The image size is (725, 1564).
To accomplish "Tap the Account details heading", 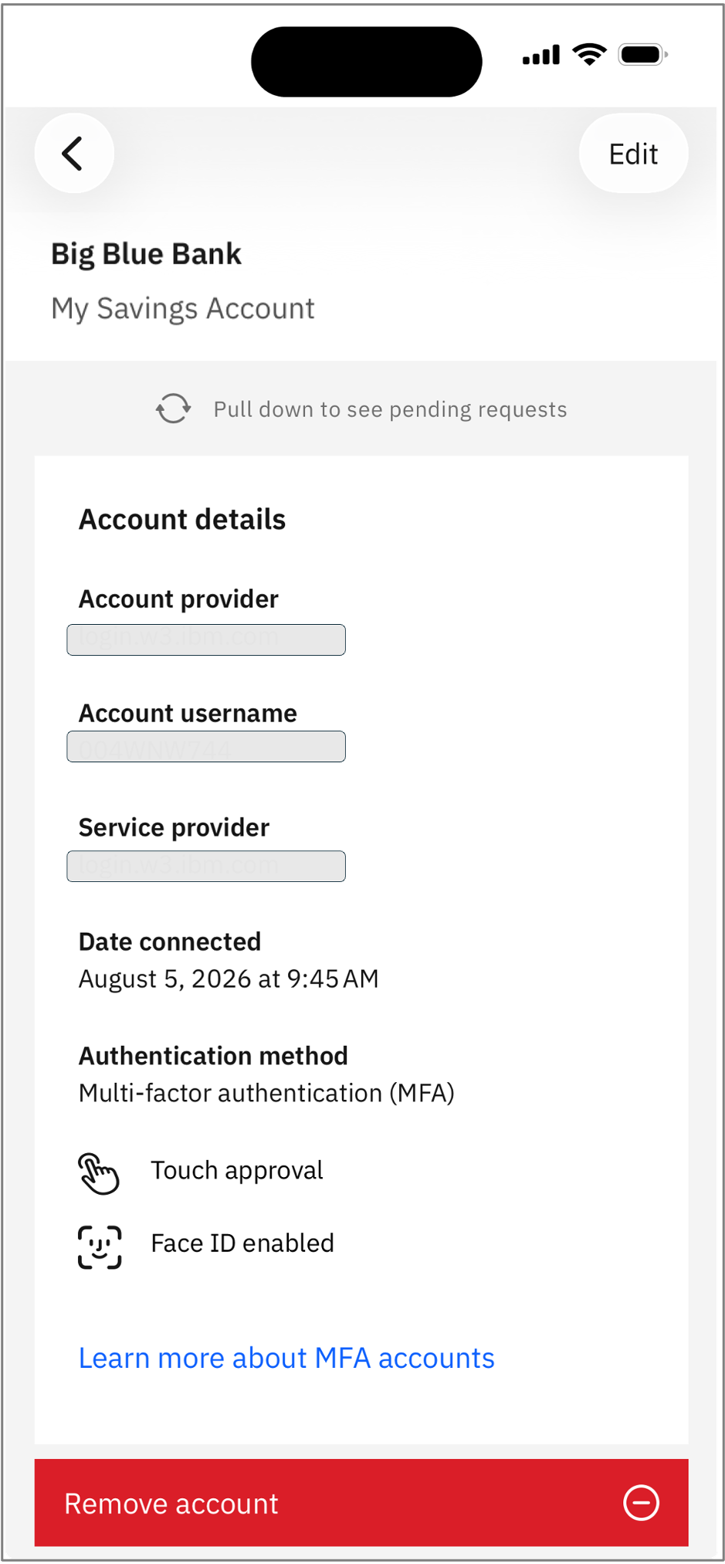I will (x=182, y=519).
